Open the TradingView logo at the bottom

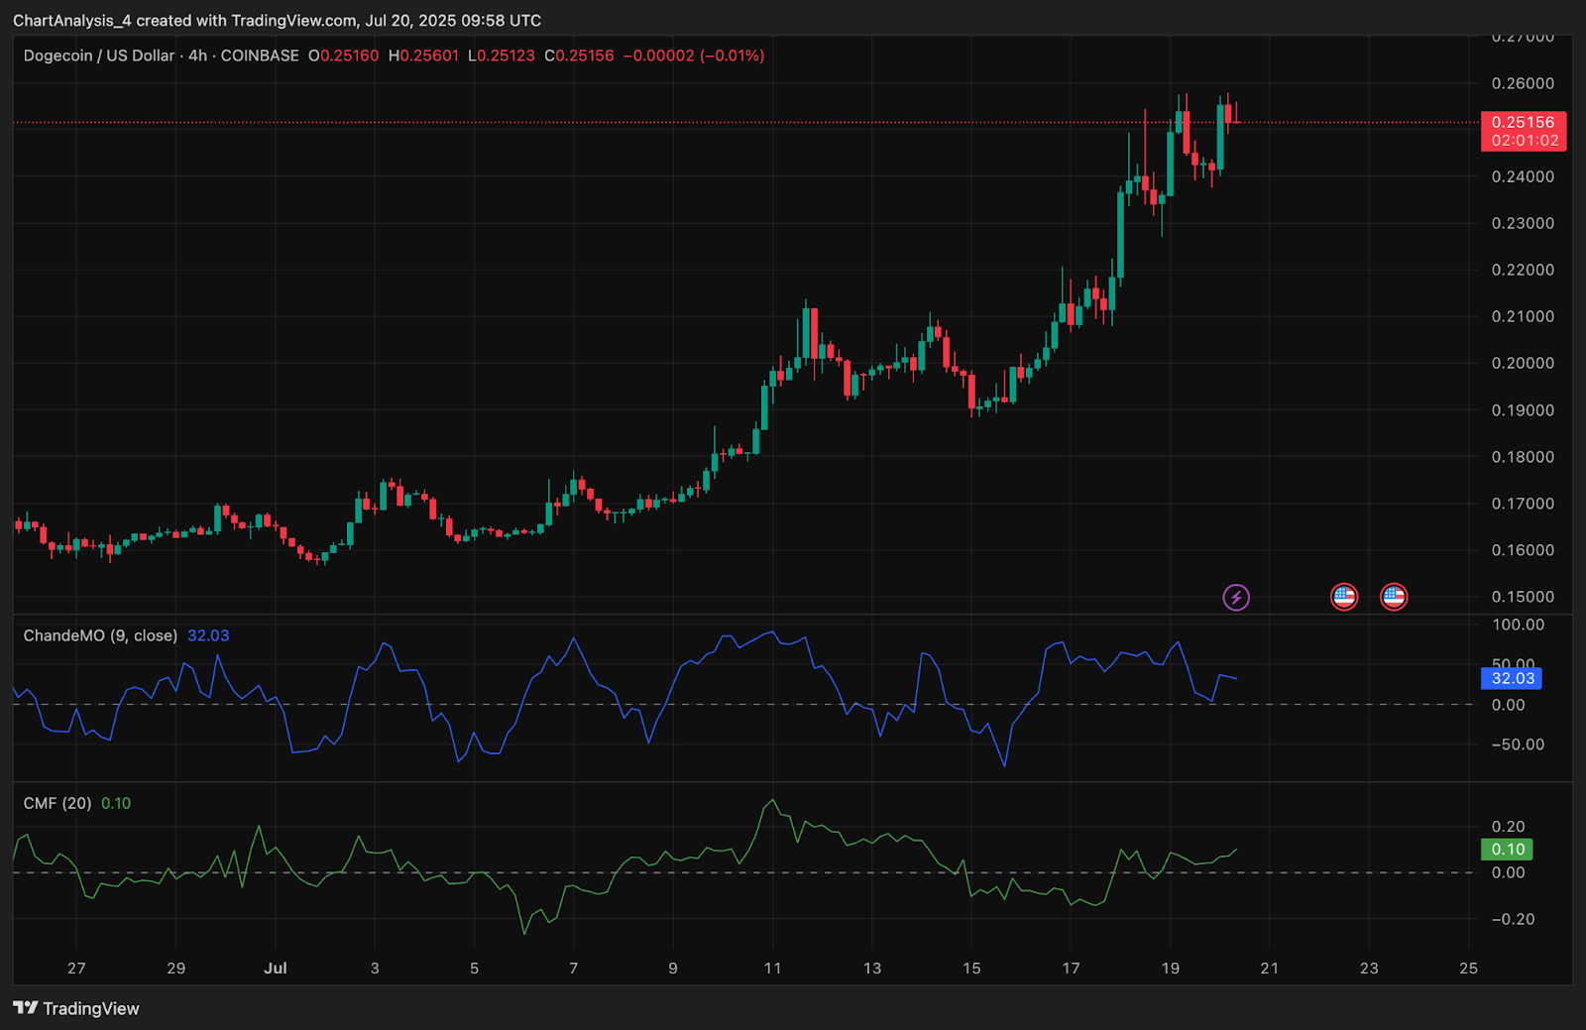(x=76, y=1008)
